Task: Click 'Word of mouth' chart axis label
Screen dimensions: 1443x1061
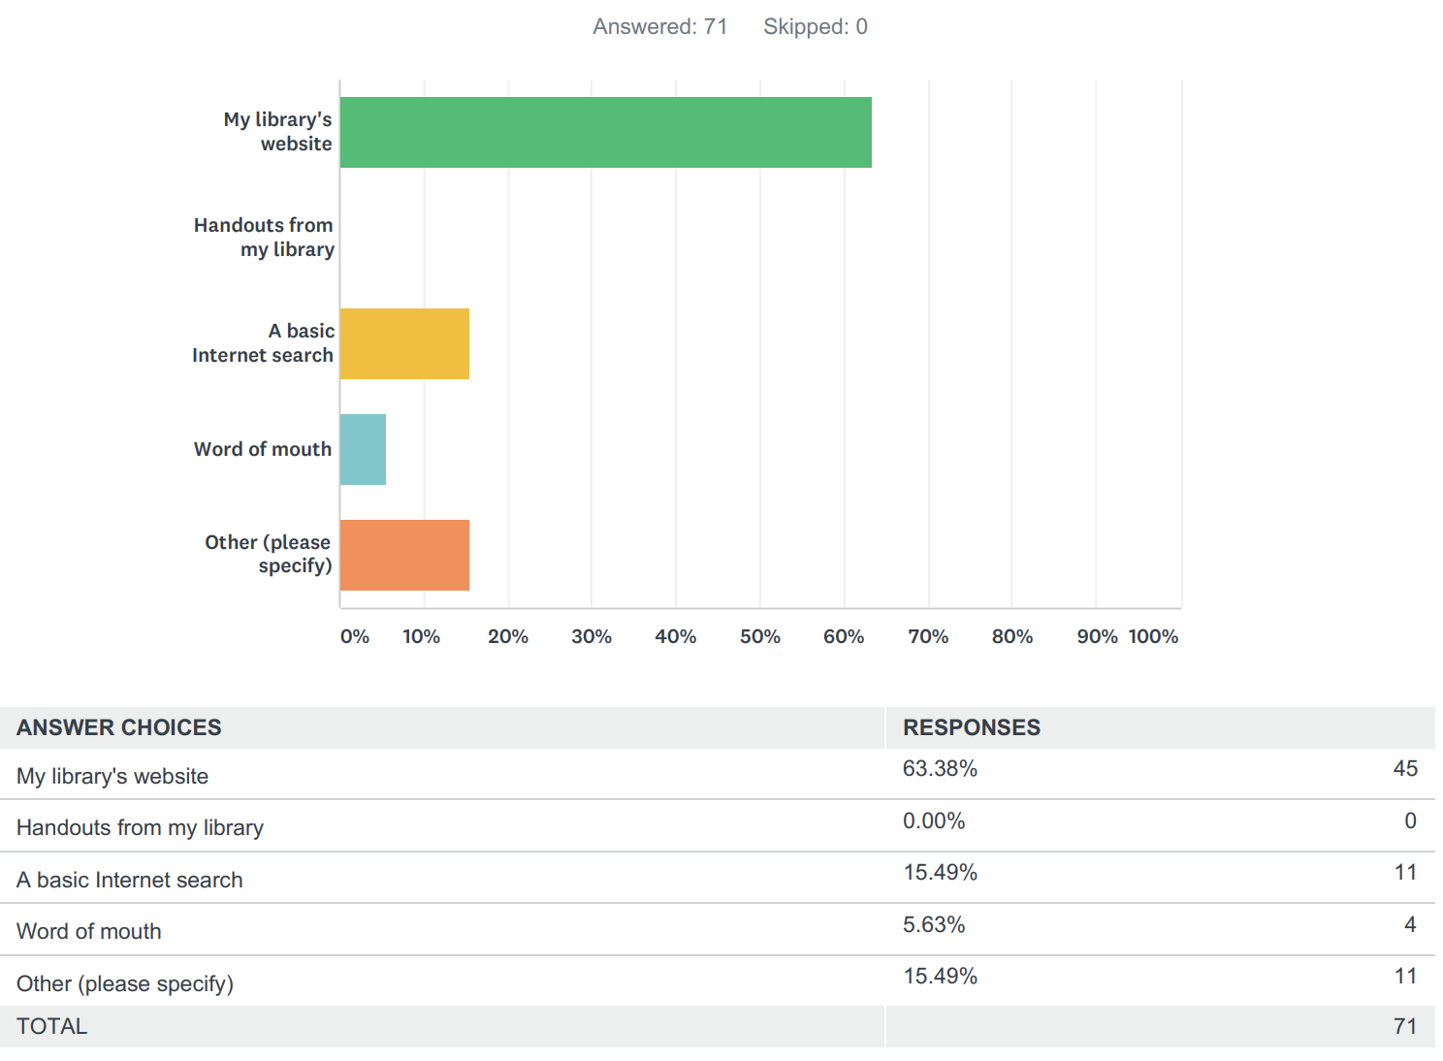Action: [x=262, y=449]
